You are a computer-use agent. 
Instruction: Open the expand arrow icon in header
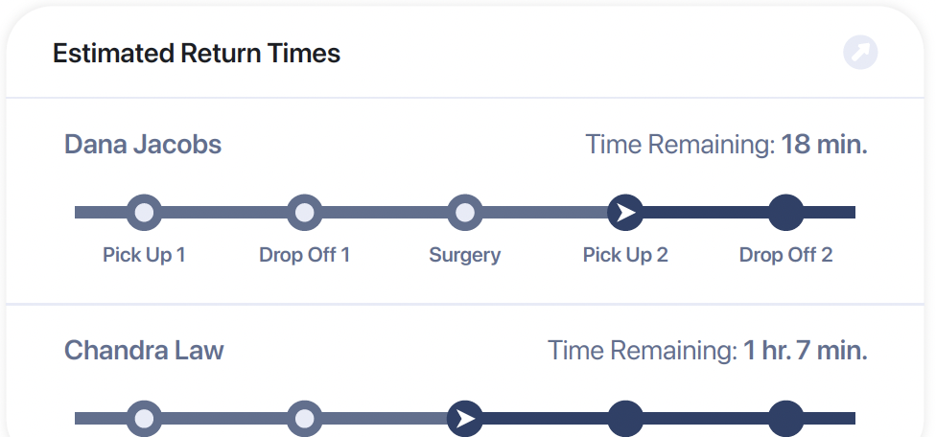860,53
